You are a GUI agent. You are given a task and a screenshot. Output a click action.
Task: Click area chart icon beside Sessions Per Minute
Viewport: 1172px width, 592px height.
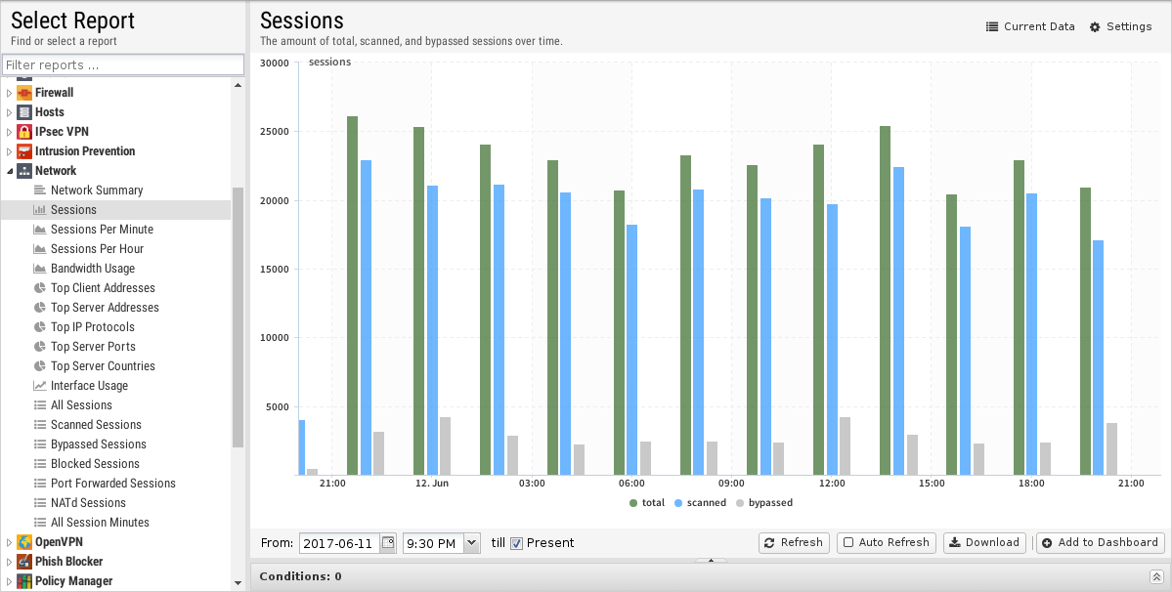[x=40, y=230]
